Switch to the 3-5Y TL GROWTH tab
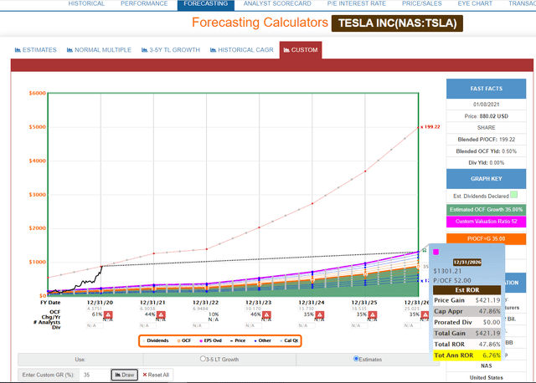This screenshot has height=383, width=536. (171, 50)
